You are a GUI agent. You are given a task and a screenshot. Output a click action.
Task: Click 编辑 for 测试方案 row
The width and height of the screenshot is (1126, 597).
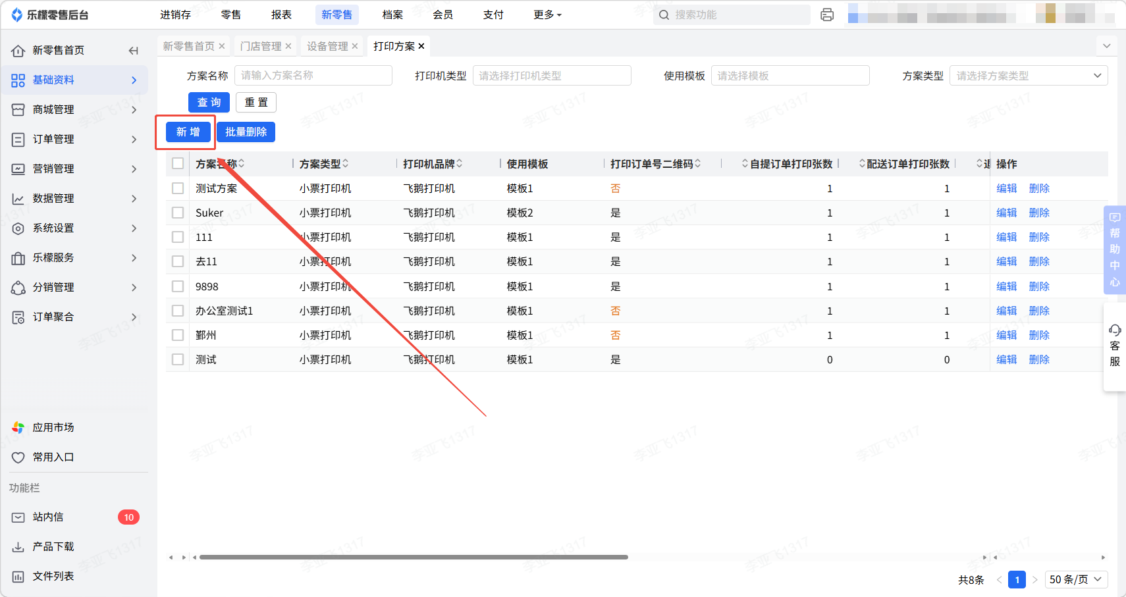1007,188
